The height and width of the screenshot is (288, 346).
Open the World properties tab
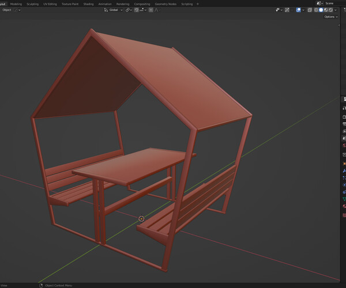(x=344, y=145)
